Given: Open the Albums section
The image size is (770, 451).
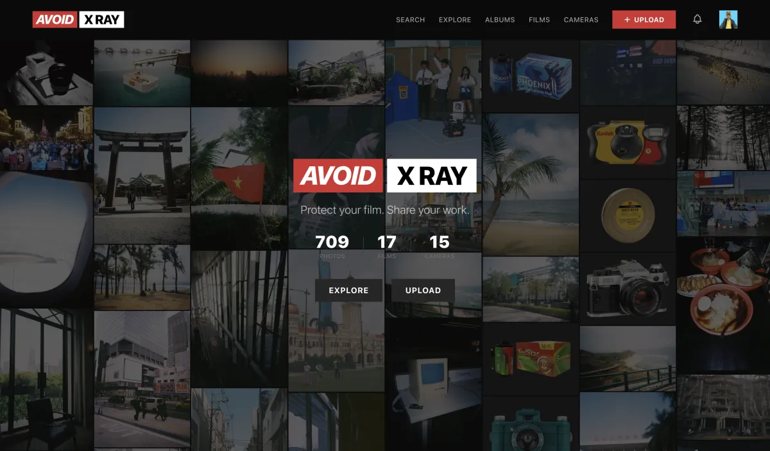Looking at the screenshot, I should pos(500,20).
